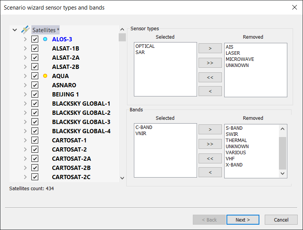Disable the CARTOSAT-2A satellite checkbox

tap(35, 158)
